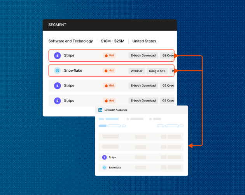Click the G2 Crowd chip on the highlighted Stripe row
Screen dimensions: 245x195
point(167,55)
